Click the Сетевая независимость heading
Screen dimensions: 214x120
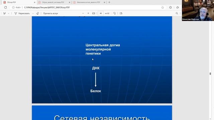[102, 117]
